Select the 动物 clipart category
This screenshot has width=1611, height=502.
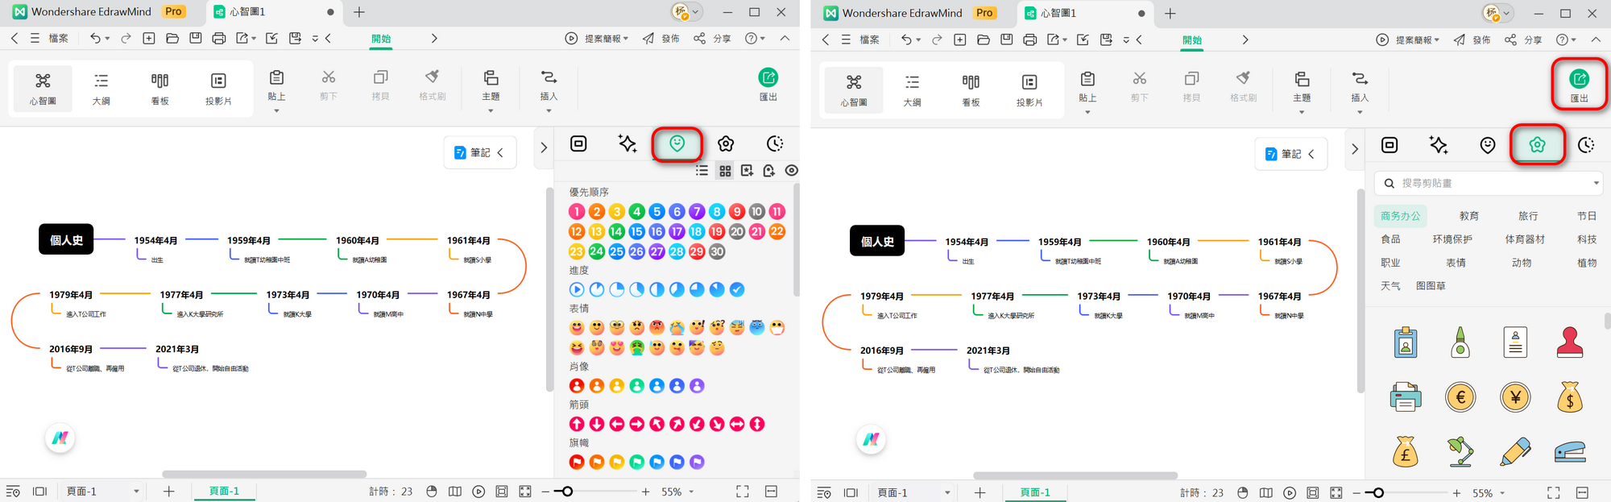point(1522,263)
